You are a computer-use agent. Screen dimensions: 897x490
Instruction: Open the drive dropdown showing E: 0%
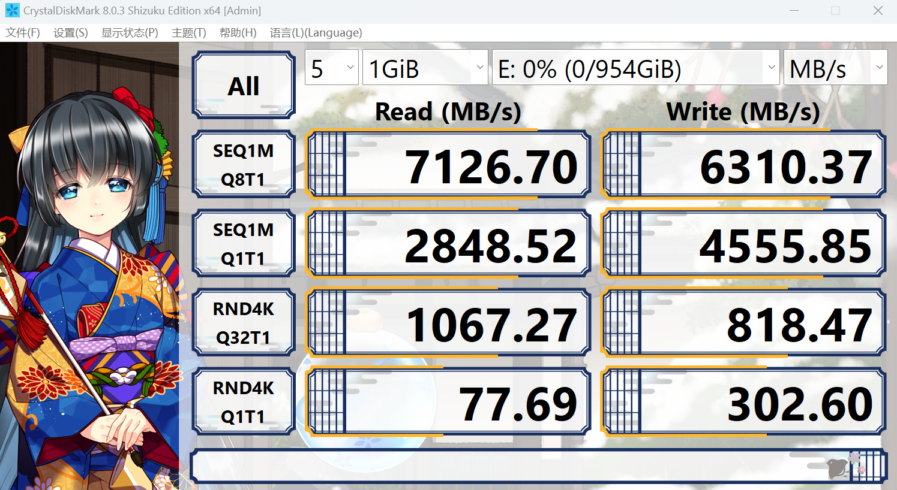[635, 67]
